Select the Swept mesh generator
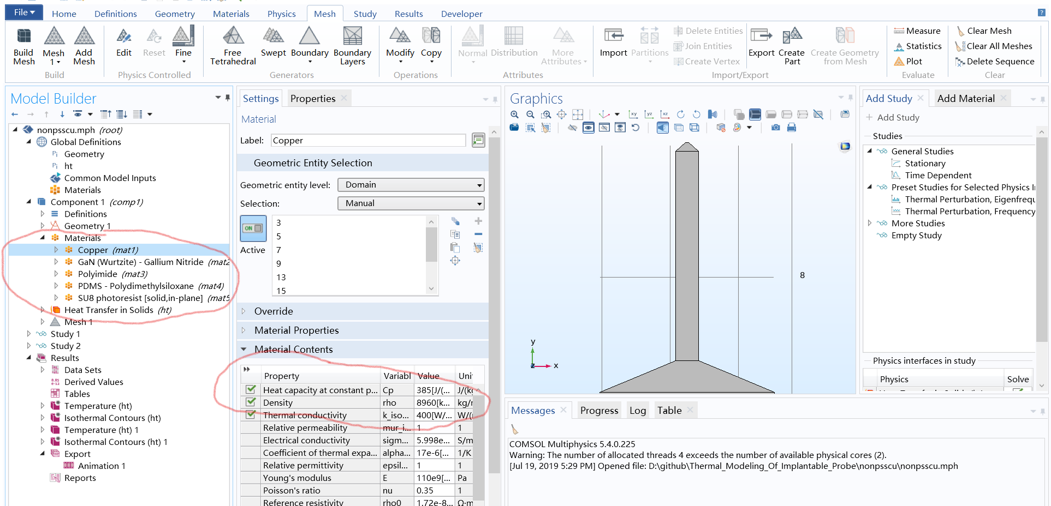 point(273,41)
